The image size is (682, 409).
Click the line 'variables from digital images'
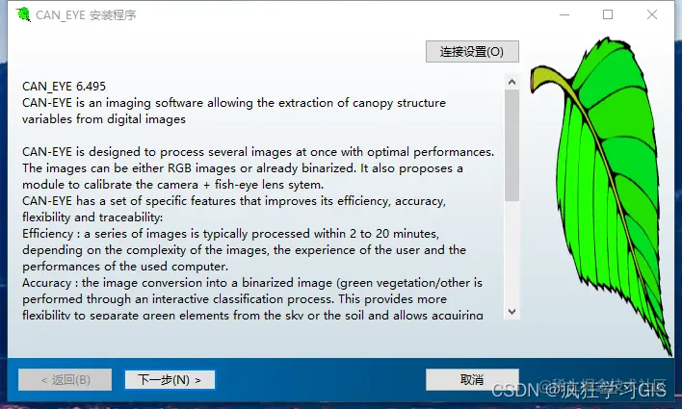104,119
